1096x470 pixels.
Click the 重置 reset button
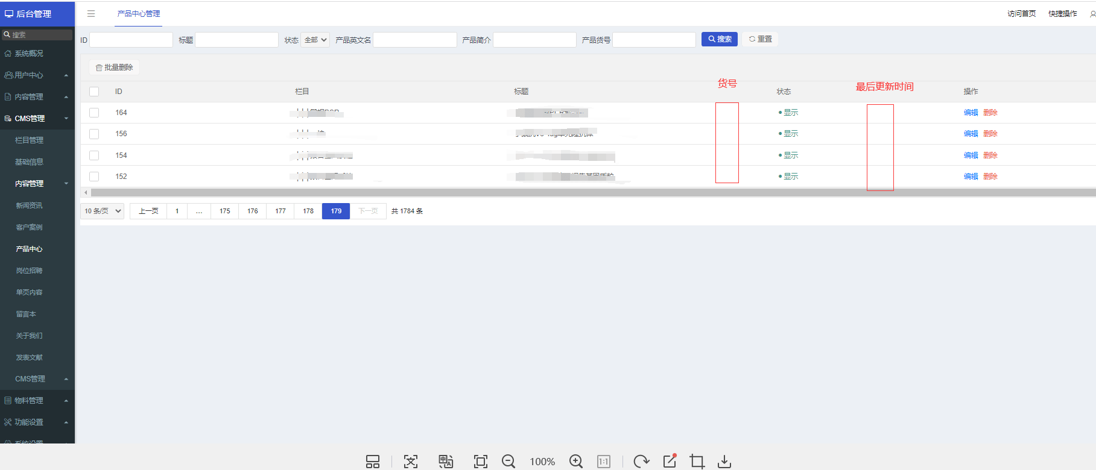click(760, 39)
